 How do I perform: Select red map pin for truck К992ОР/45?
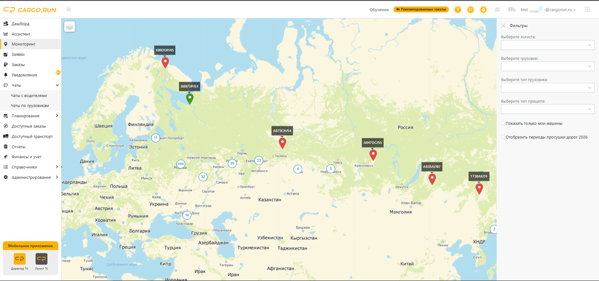[165, 62]
